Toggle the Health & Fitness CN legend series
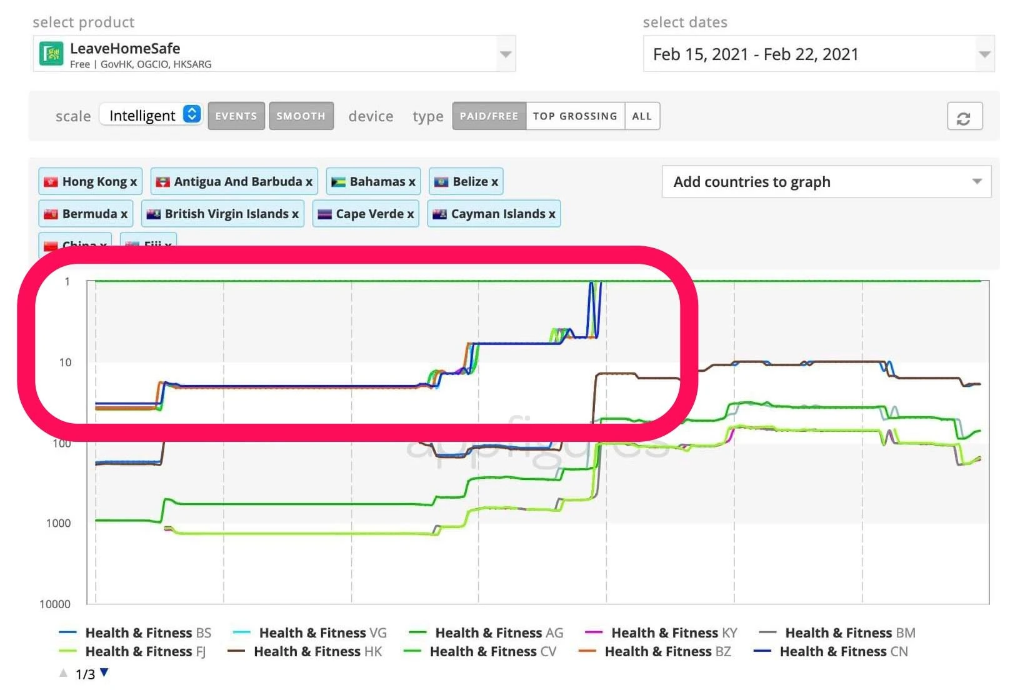The width and height of the screenshot is (1015, 695). point(831,652)
